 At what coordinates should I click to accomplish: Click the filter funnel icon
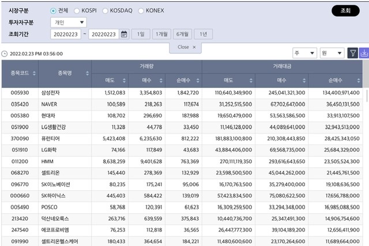point(353,53)
